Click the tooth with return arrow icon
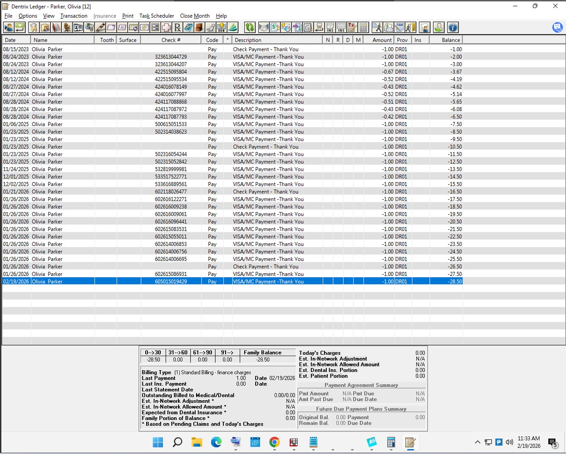 tap(319, 28)
